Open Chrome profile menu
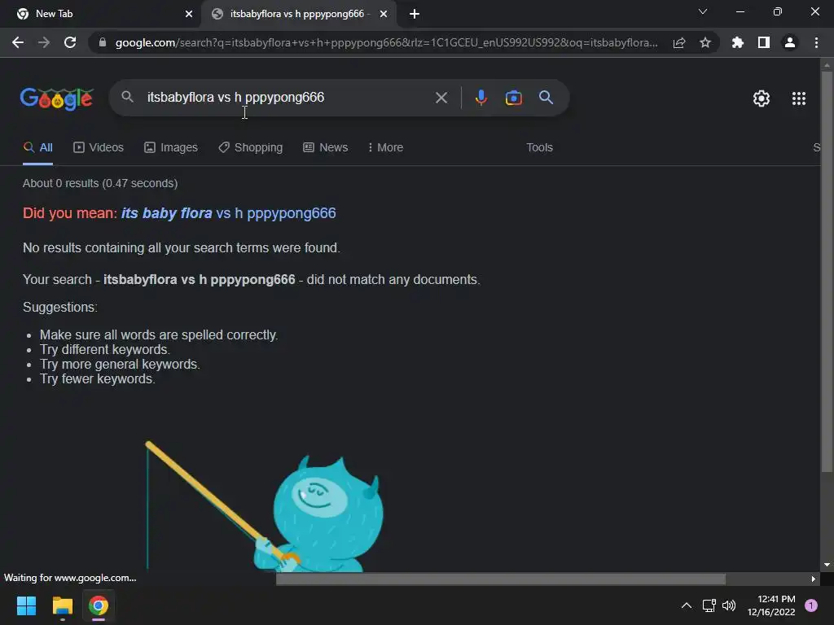The image size is (834, 625). (x=790, y=42)
